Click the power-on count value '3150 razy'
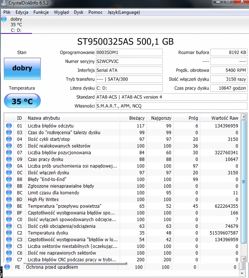Image resolution: width=249 pixels, height=278 pixels. 229,79
